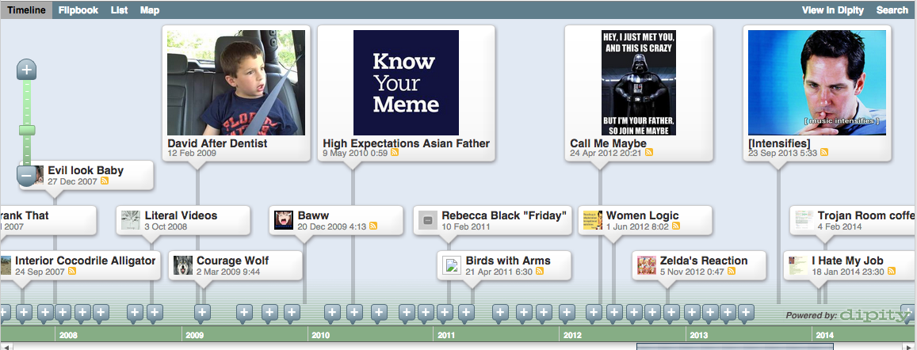This screenshot has height=350, width=917.
Task: Open the Baww event
Action: tap(313, 215)
